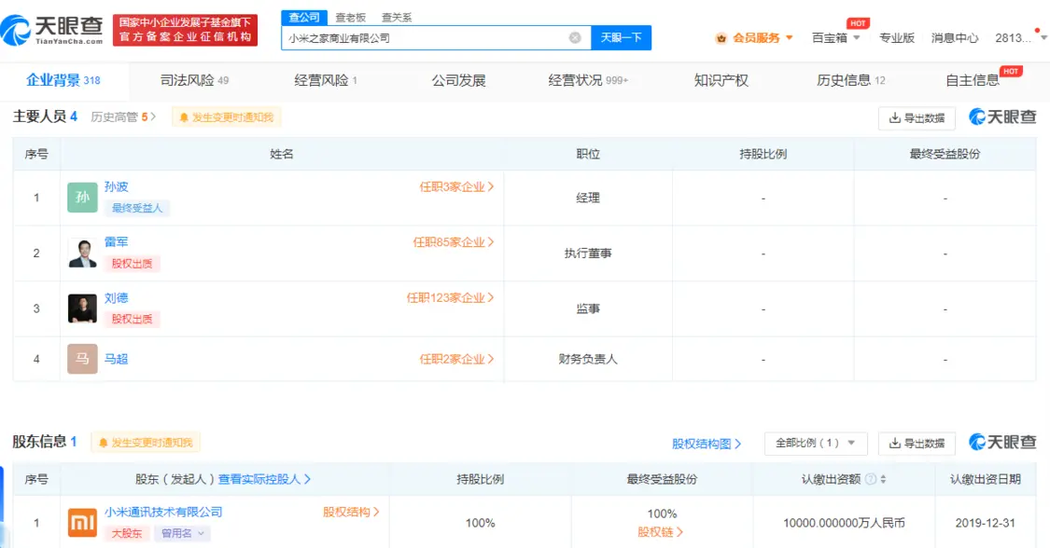
Task: Open 消息中心 in the header
Action: pyautogui.click(x=954, y=38)
